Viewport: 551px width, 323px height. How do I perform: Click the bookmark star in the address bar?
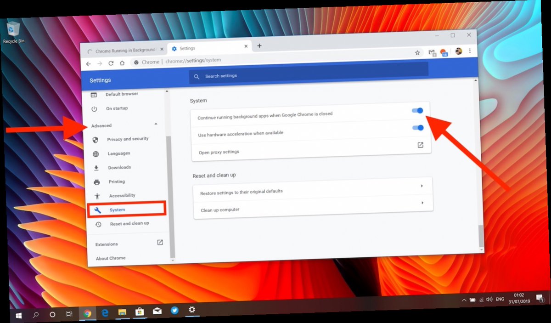(x=417, y=52)
